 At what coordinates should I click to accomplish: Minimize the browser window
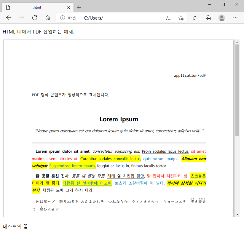click(x=210, y=4)
